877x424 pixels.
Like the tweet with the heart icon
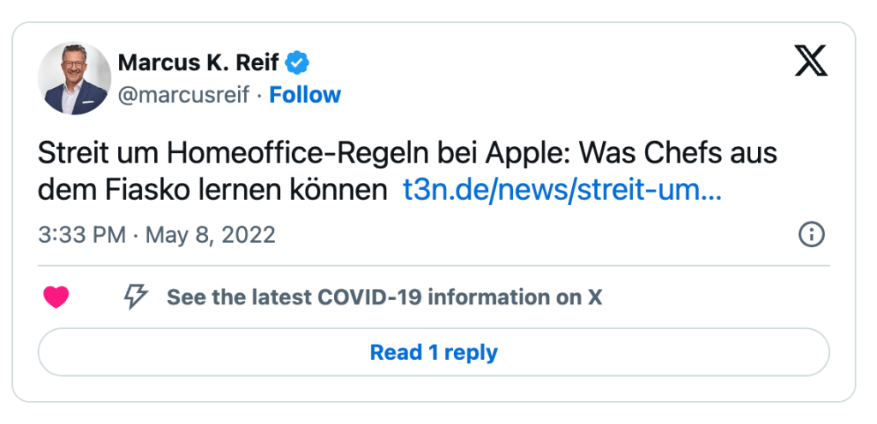[56, 297]
